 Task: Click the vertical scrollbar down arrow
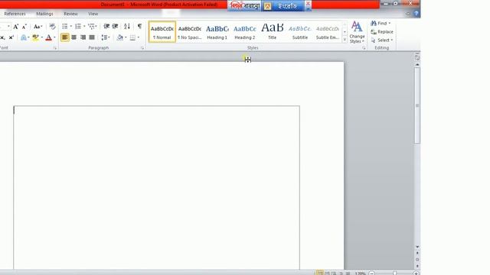click(417, 247)
